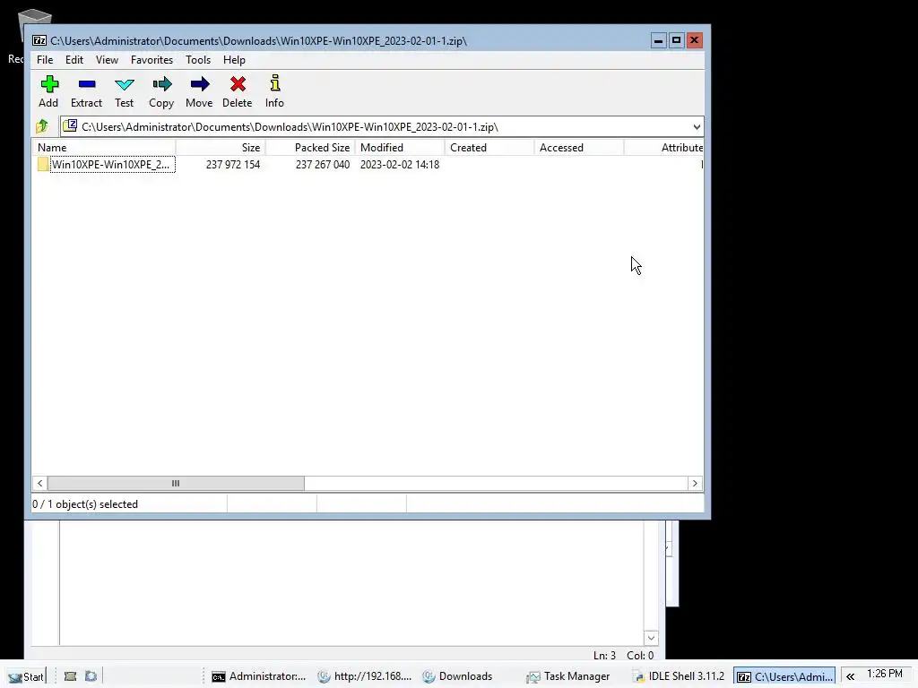Sort by Packed Size column header
Viewport: 918px width, 688px height.
pyautogui.click(x=310, y=148)
